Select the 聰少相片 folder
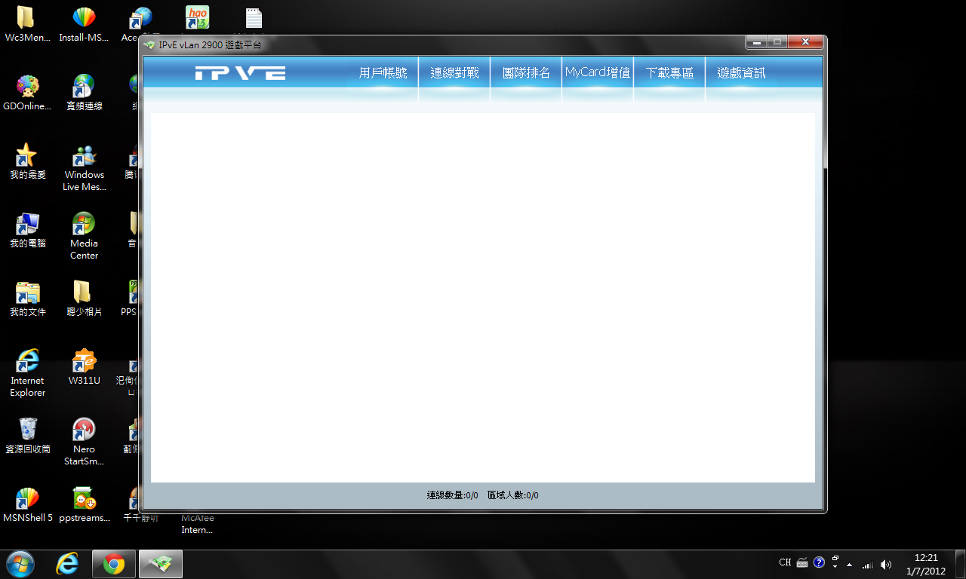The image size is (966, 579). tap(84, 299)
